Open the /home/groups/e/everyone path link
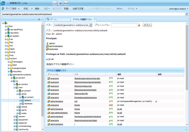This screenshot has height=132, width=189. (x=85, y=97)
